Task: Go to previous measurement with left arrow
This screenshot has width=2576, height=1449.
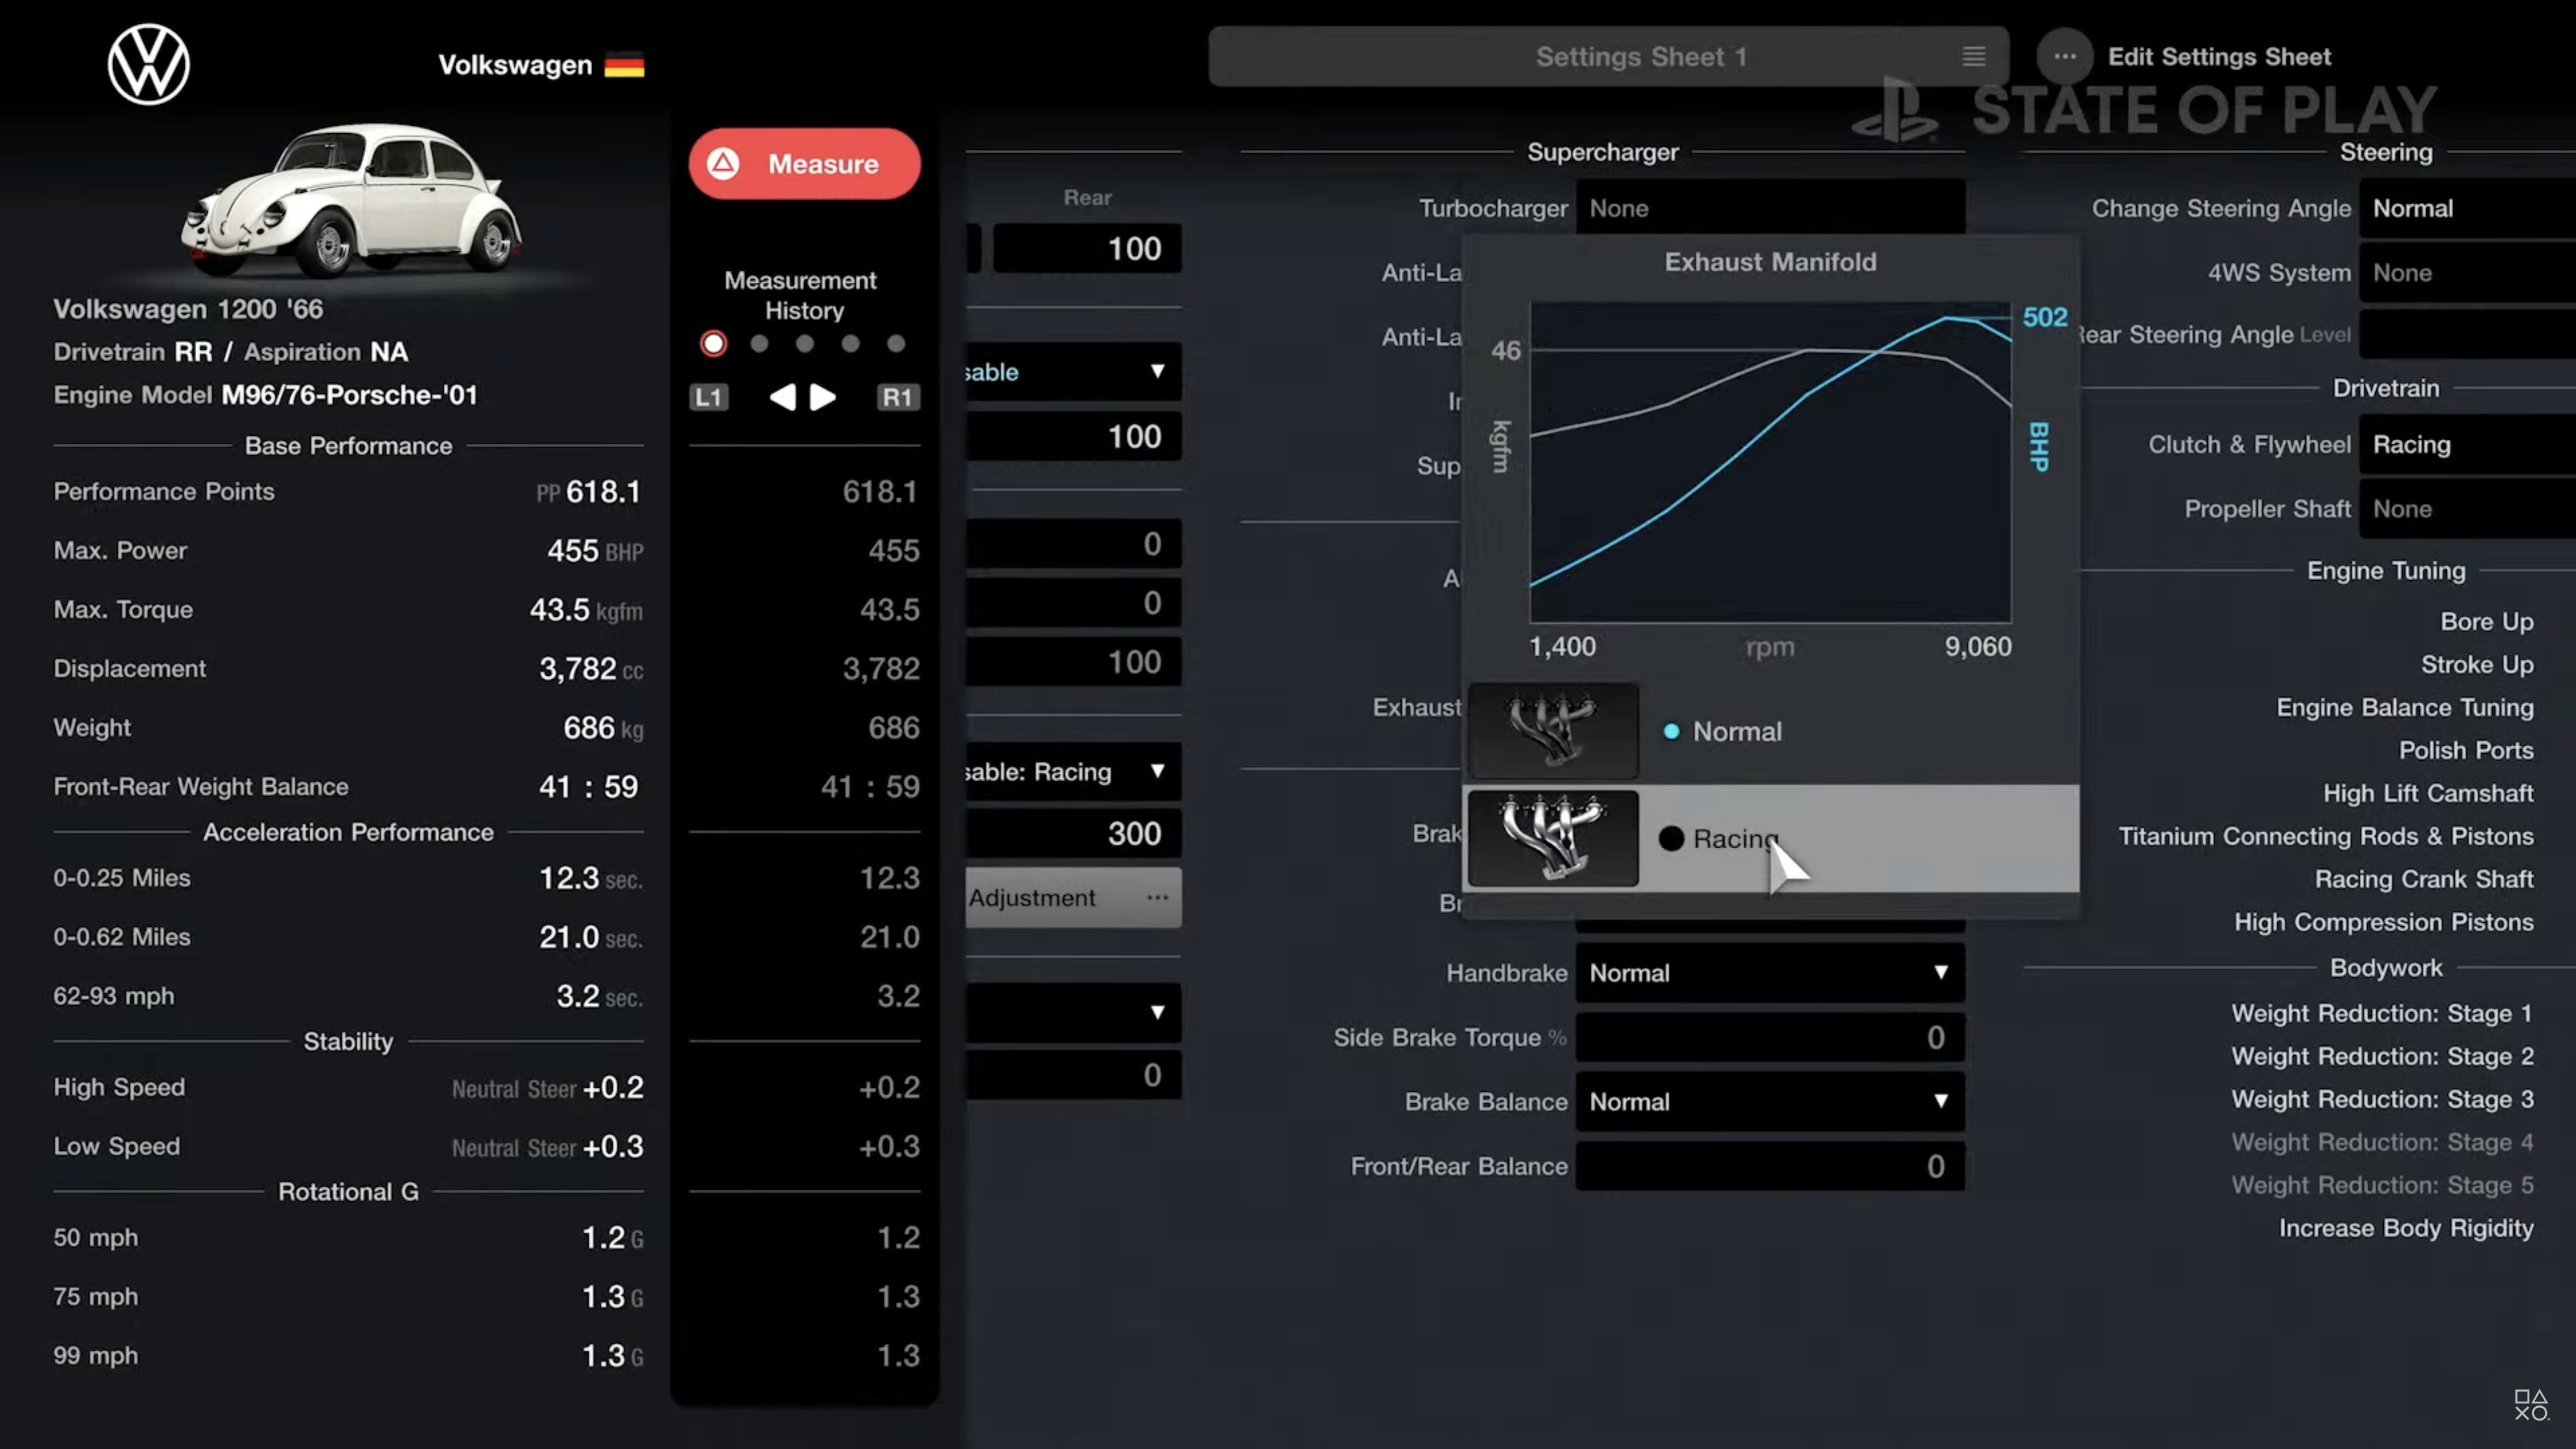Action: (x=782, y=397)
